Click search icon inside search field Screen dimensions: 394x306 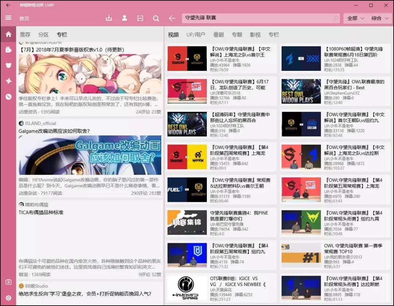(336, 18)
